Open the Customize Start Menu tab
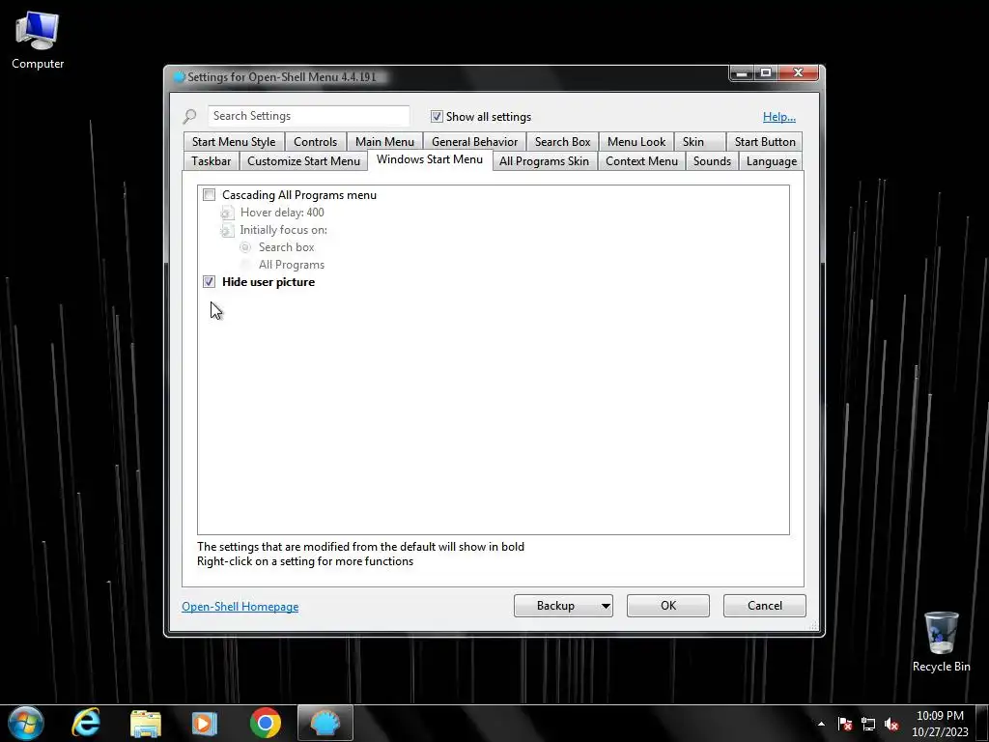The width and height of the screenshot is (989, 742). click(303, 161)
